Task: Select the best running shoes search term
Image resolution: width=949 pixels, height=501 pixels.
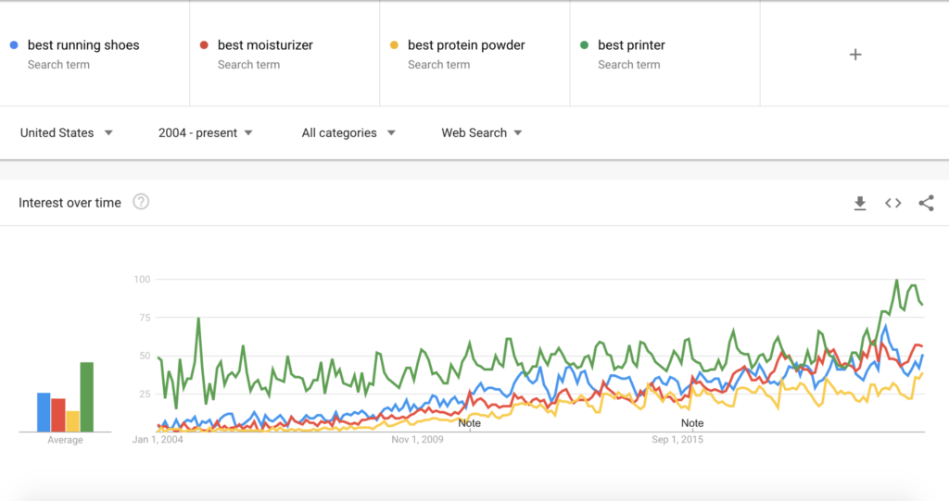Action: click(83, 45)
